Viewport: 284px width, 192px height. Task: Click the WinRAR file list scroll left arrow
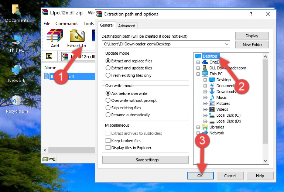pyautogui.click(x=45, y=150)
